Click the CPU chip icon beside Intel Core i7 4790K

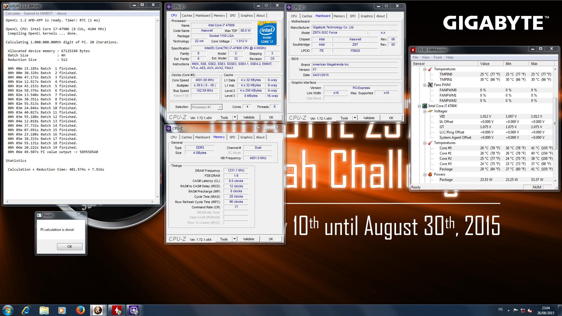tap(425, 106)
